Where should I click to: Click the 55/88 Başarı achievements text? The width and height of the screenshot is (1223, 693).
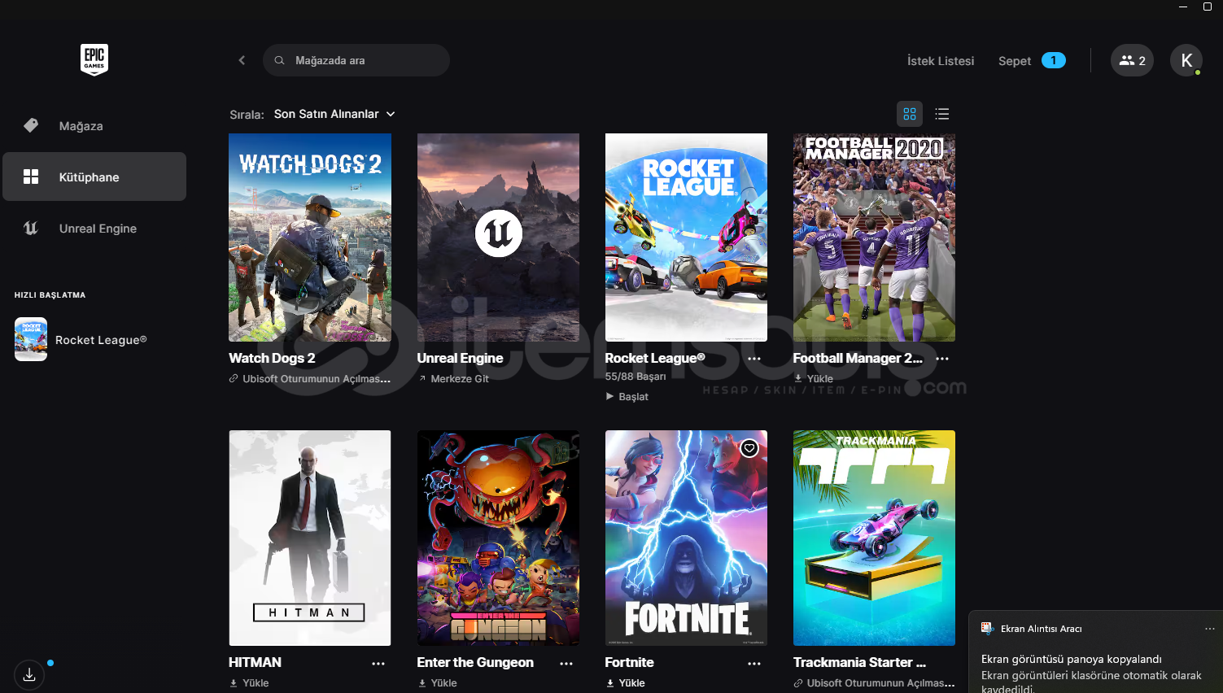636,377
